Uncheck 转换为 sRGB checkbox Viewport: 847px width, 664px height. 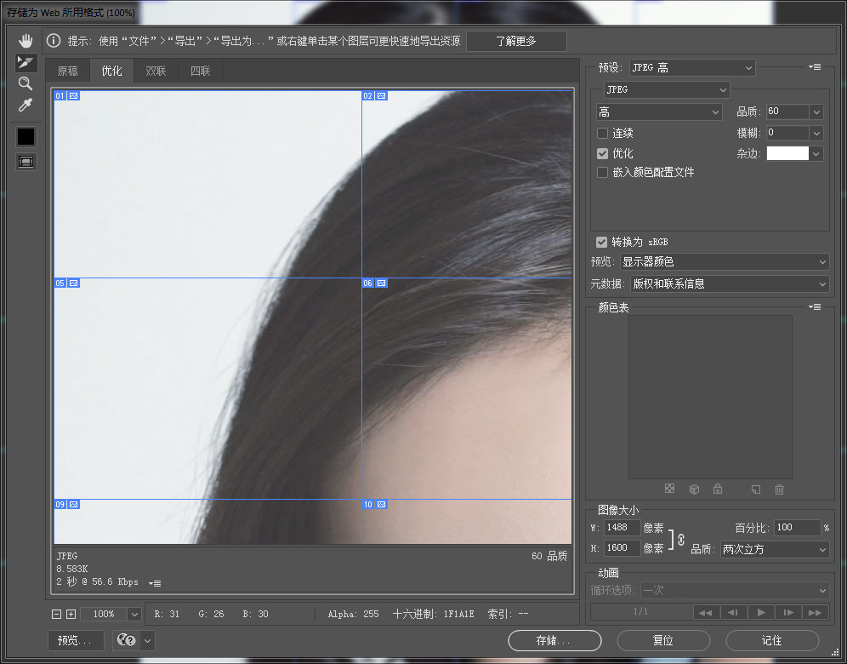point(601,242)
